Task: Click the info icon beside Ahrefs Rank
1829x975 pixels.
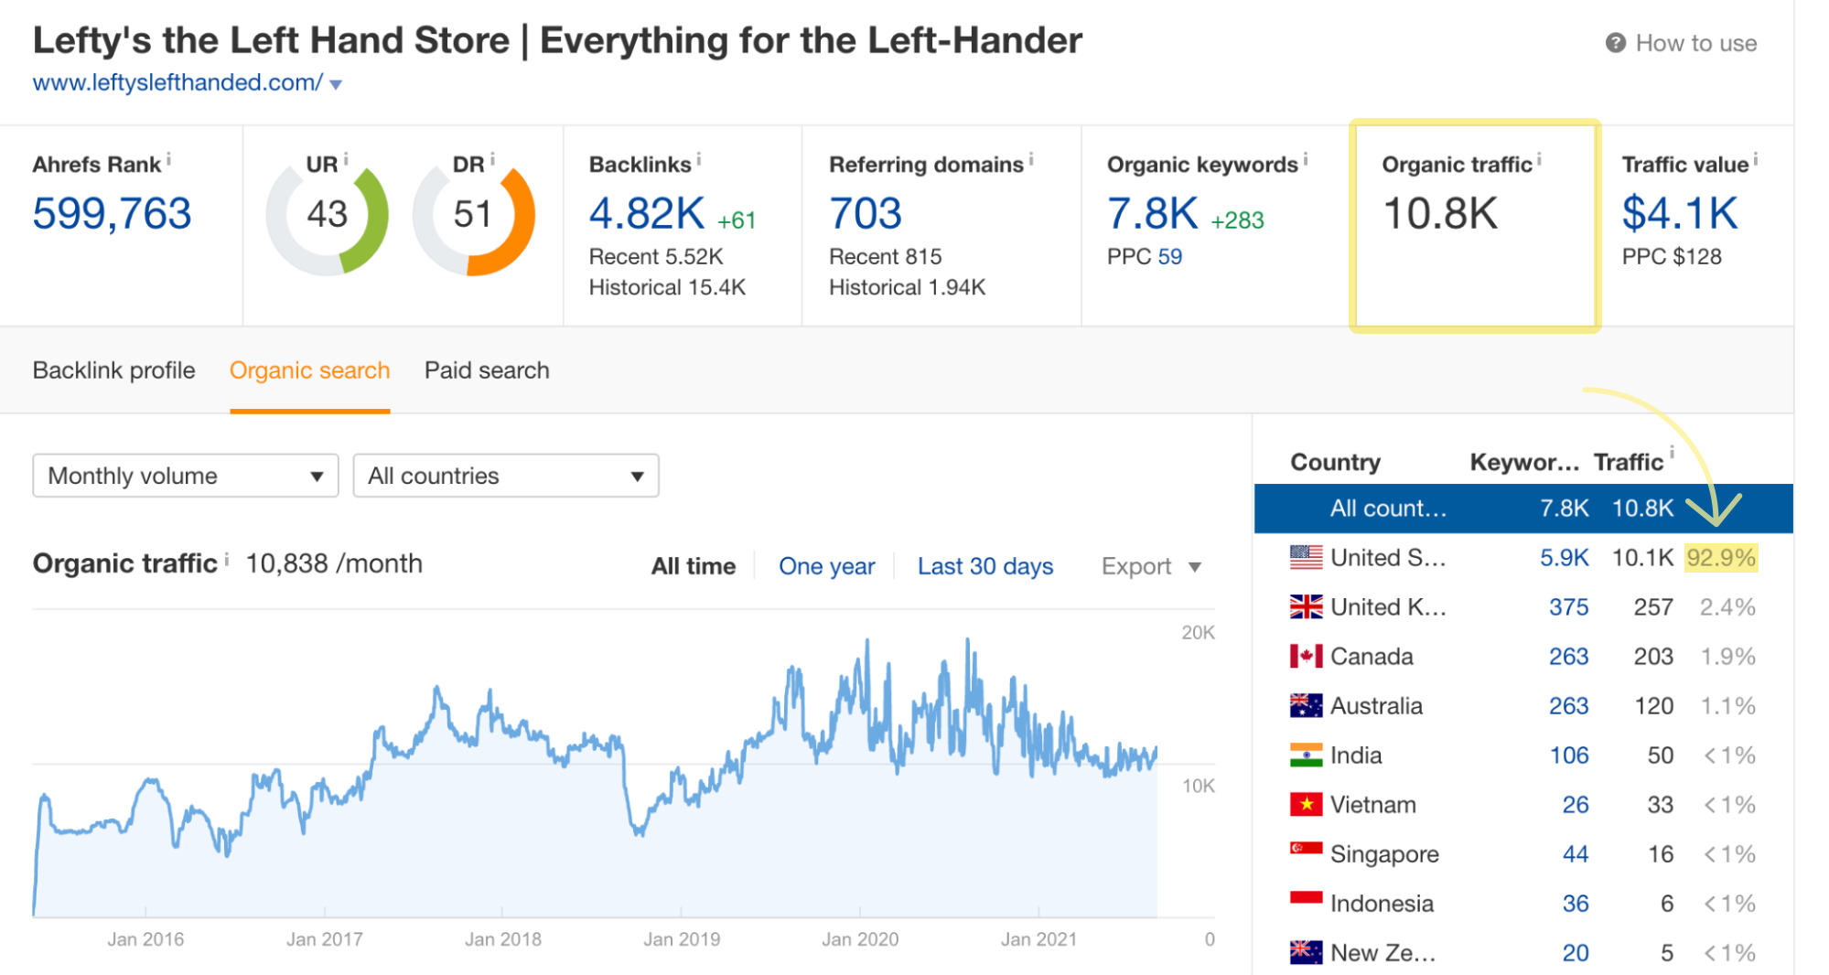Action: coord(168,160)
